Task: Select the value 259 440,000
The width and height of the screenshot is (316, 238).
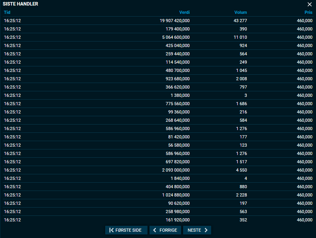Action: click(x=178, y=54)
